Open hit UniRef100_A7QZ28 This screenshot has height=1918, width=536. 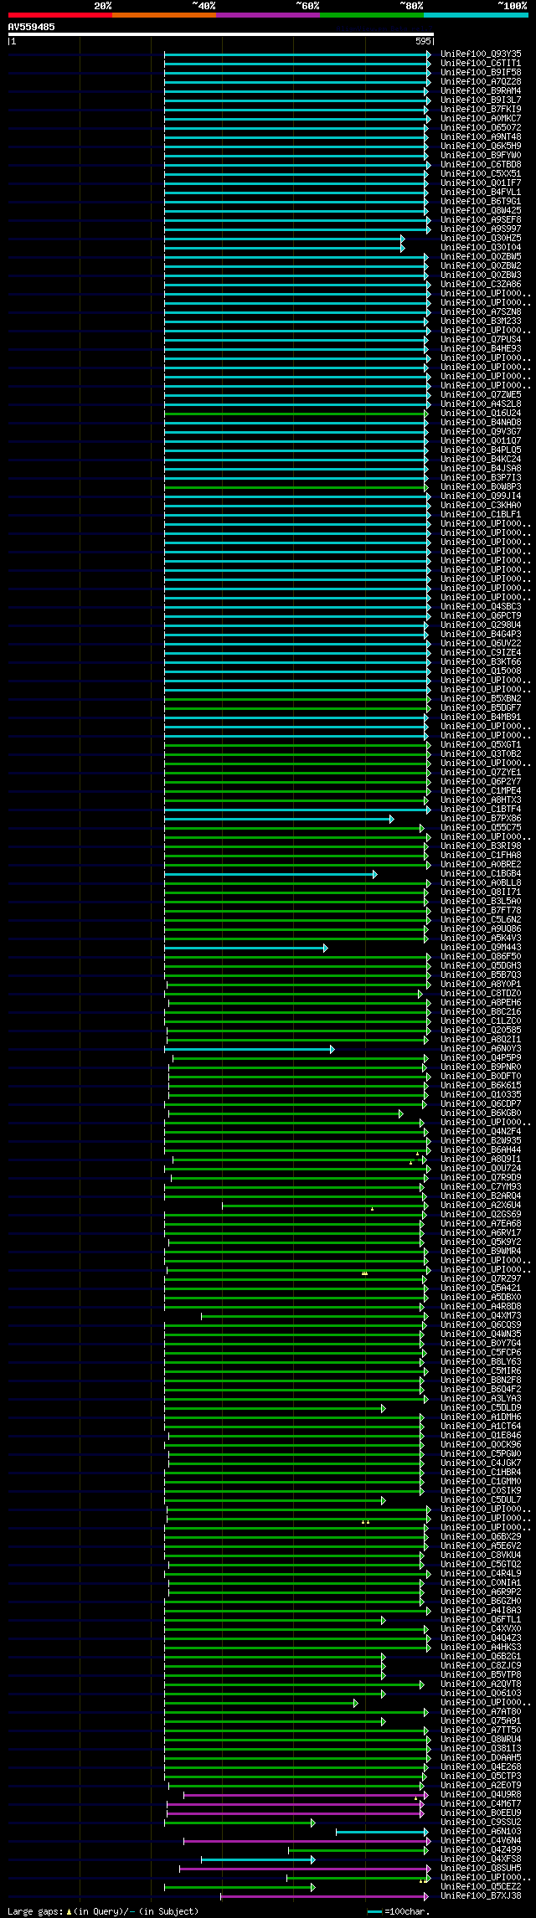(x=481, y=82)
